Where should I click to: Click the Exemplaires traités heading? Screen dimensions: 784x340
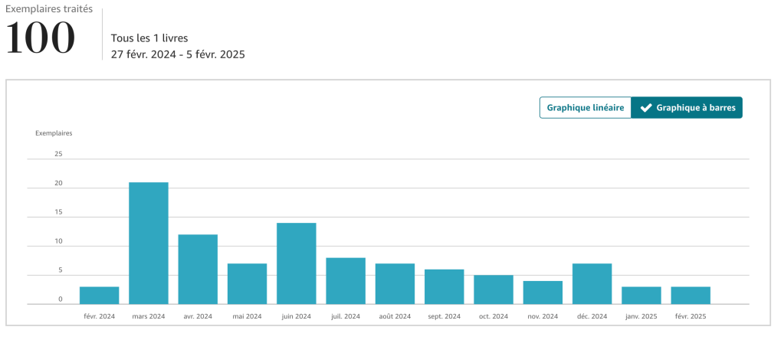tap(49, 10)
